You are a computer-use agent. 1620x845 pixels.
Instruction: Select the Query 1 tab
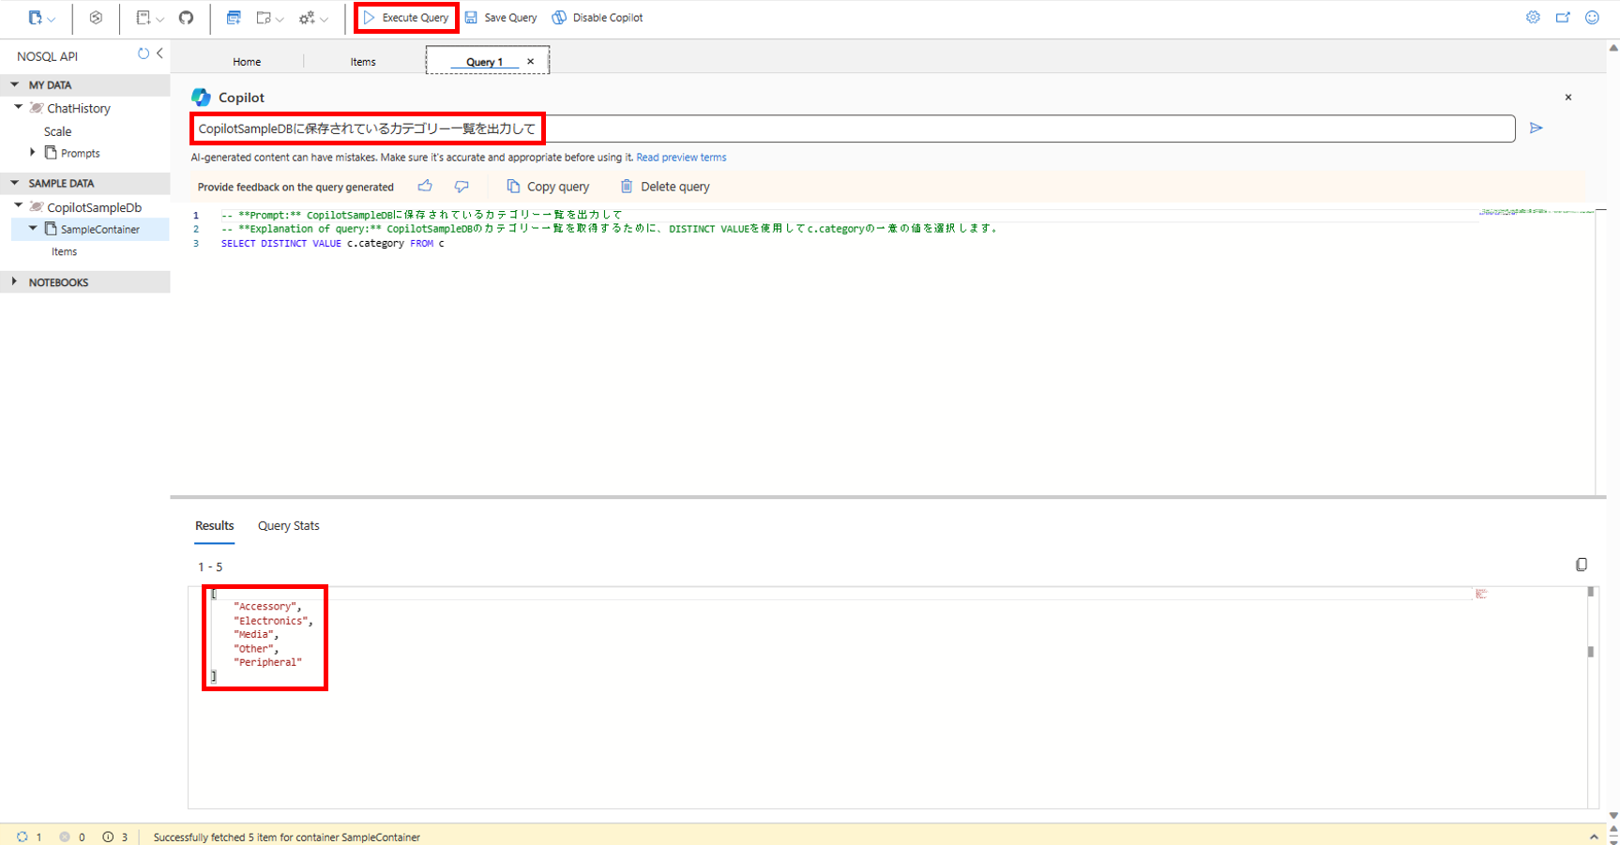click(x=484, y=62)
